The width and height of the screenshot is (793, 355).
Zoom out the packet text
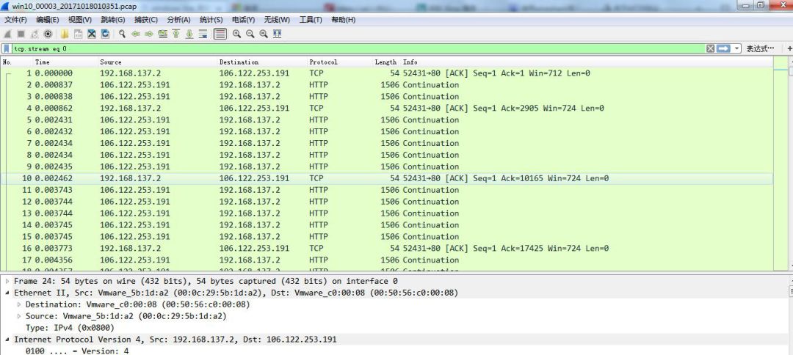(250, 34)
